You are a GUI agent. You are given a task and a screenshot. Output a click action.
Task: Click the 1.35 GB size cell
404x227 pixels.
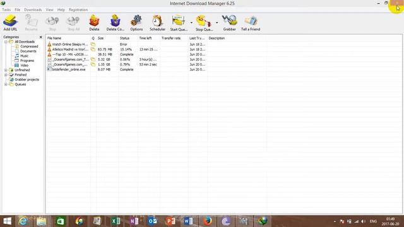click(104, 64)
